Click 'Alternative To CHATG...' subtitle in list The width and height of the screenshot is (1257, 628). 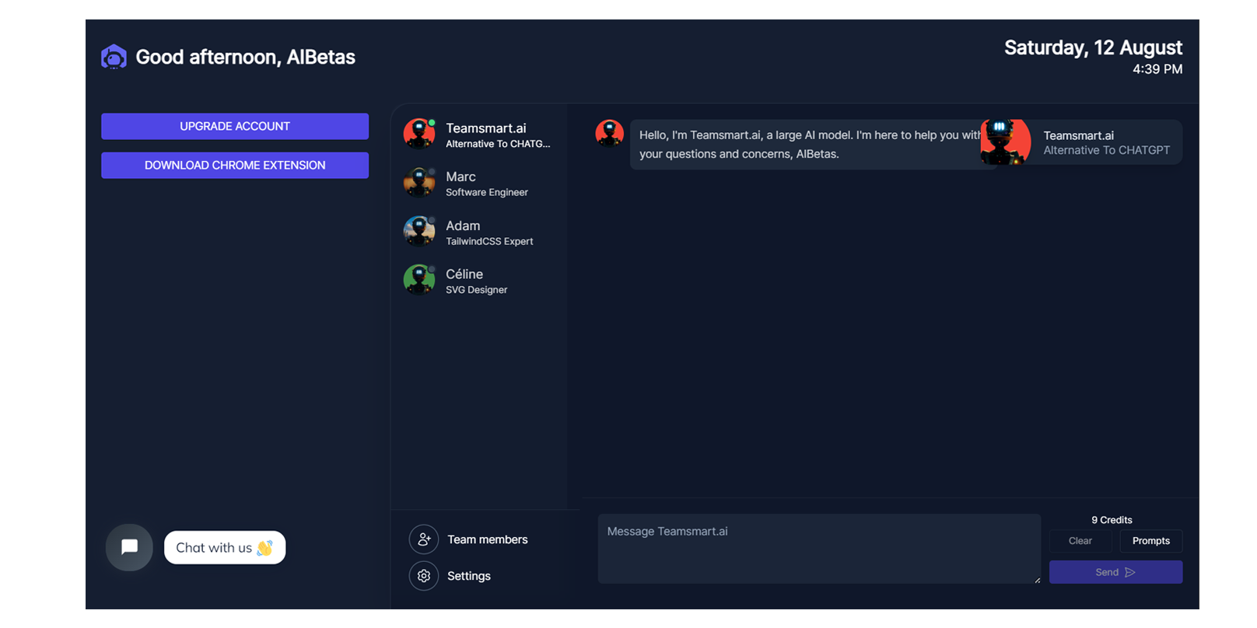498,144
